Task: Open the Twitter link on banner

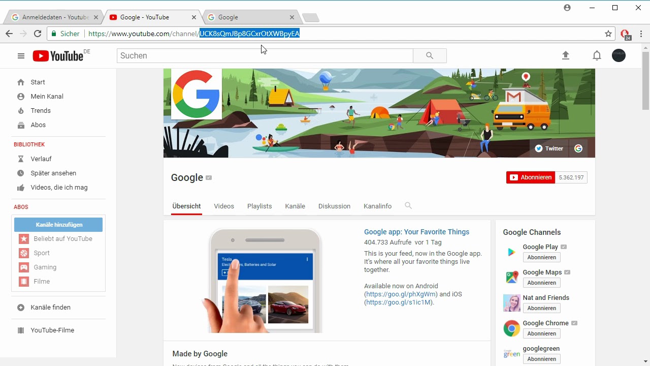Action: 549,148
